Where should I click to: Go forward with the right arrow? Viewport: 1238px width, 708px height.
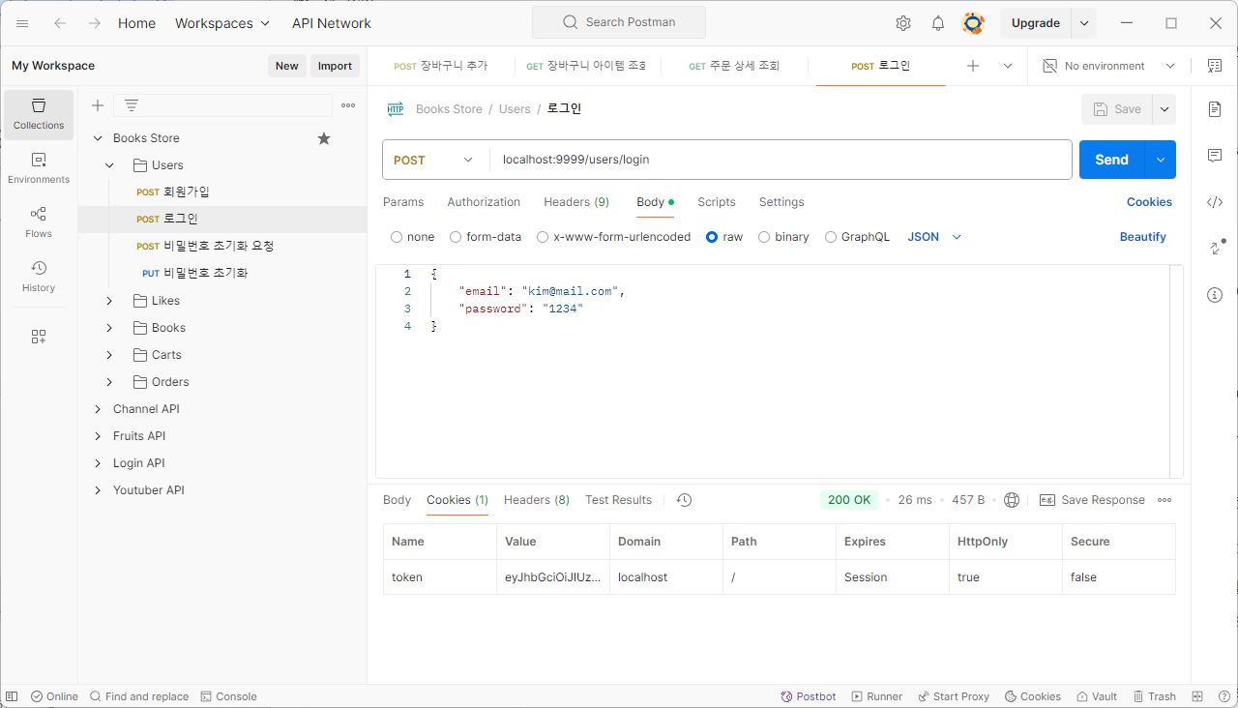(x=95, y=23)
